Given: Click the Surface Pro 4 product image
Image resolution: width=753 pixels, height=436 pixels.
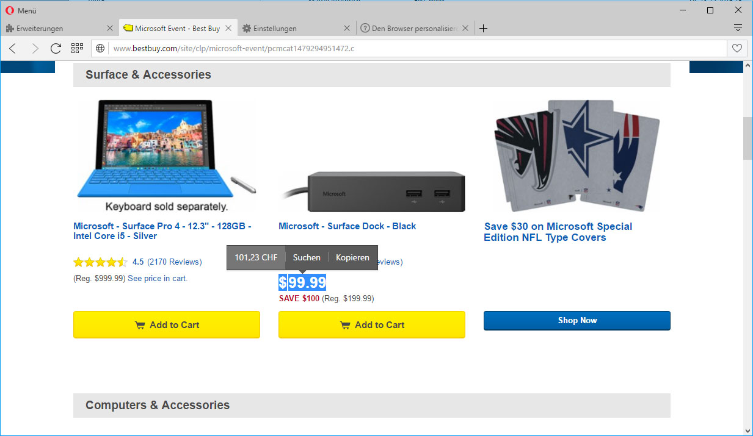Looking at the screenshot, I should [x=166, y=155].
